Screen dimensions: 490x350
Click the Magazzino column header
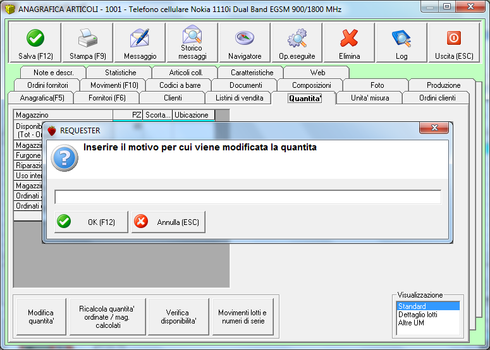tap(63, 114)
